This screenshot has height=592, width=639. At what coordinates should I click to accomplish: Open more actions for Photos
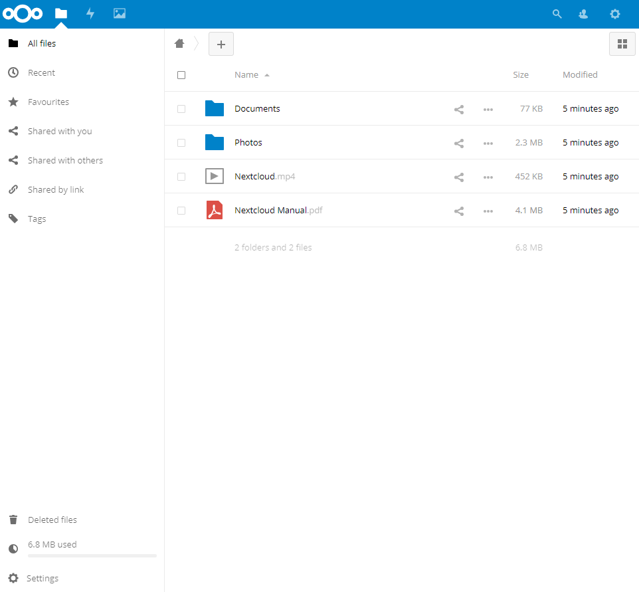tap(488, 143)
